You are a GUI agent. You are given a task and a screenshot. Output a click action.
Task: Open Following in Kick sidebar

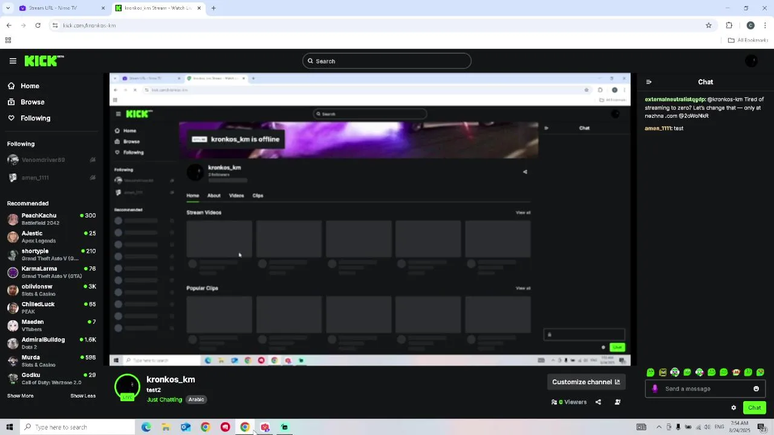click(x=29, y=118)
